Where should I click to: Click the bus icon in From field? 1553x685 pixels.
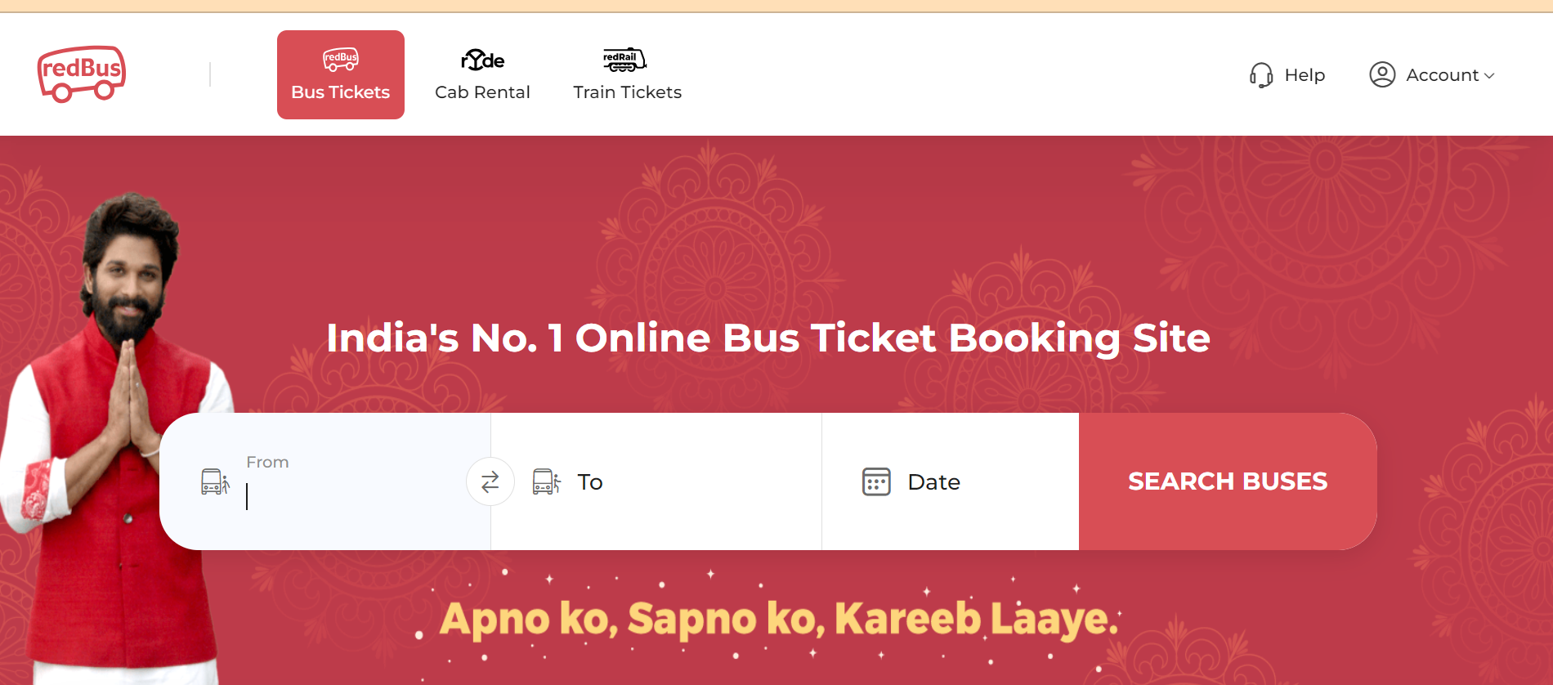pyautogui.click(x=216, y=481)
